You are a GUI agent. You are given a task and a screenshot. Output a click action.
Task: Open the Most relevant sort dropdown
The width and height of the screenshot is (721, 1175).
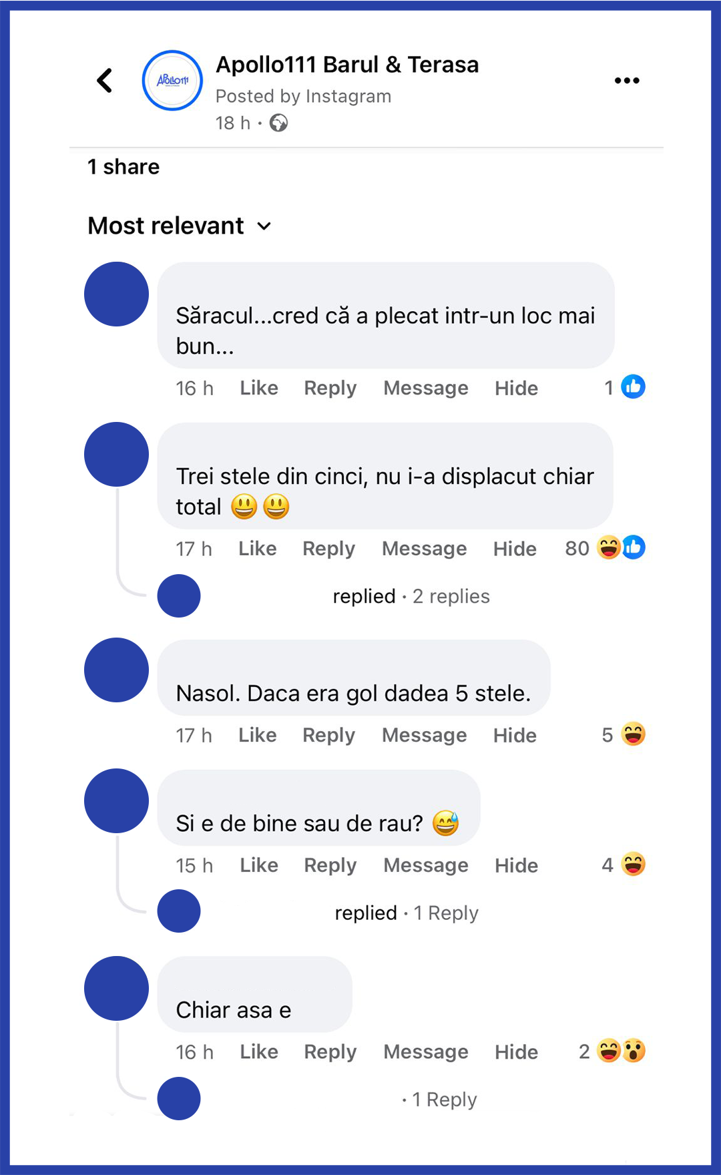(x=179, y=226)
